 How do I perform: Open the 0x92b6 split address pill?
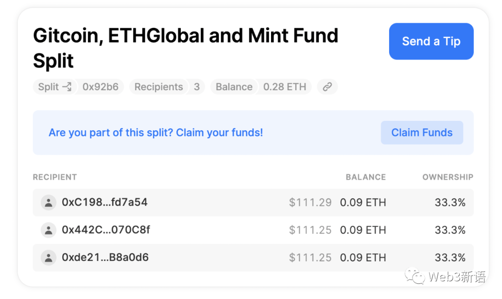click(x=100, y=87)
